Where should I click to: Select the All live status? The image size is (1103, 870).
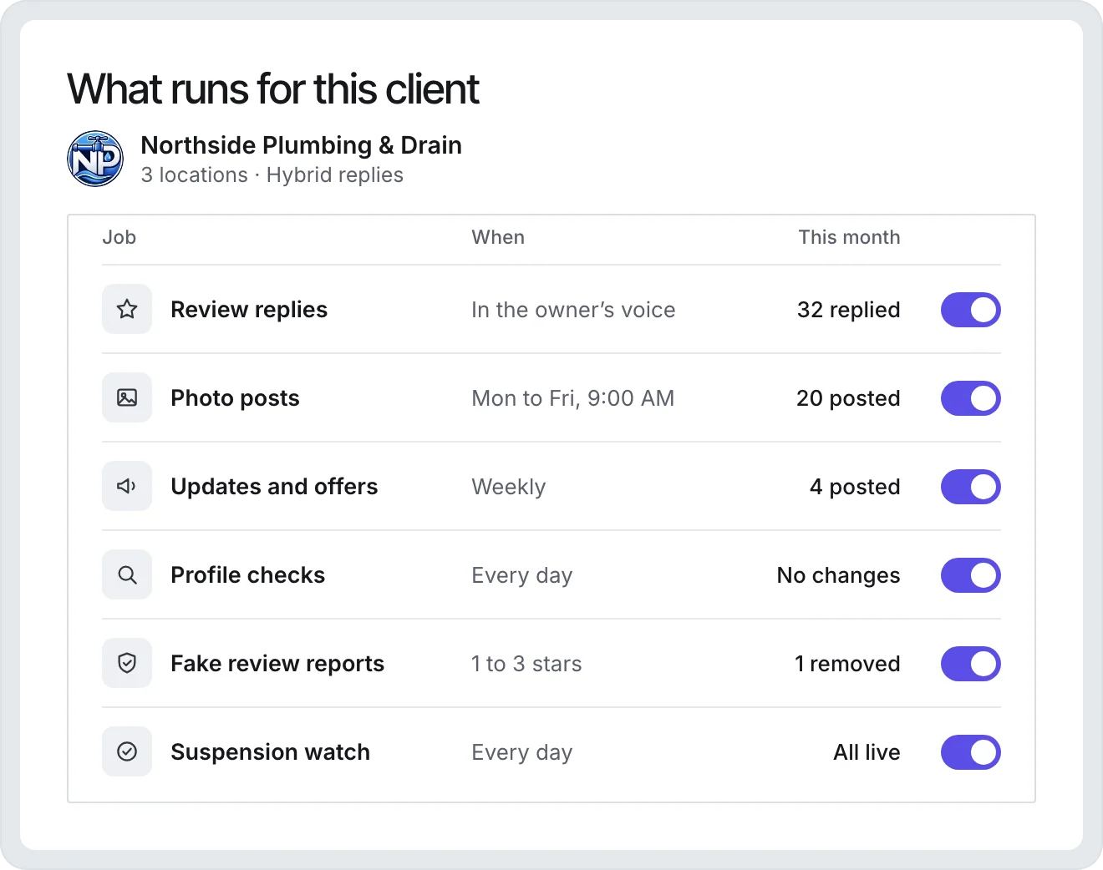(x=867, y=752)
